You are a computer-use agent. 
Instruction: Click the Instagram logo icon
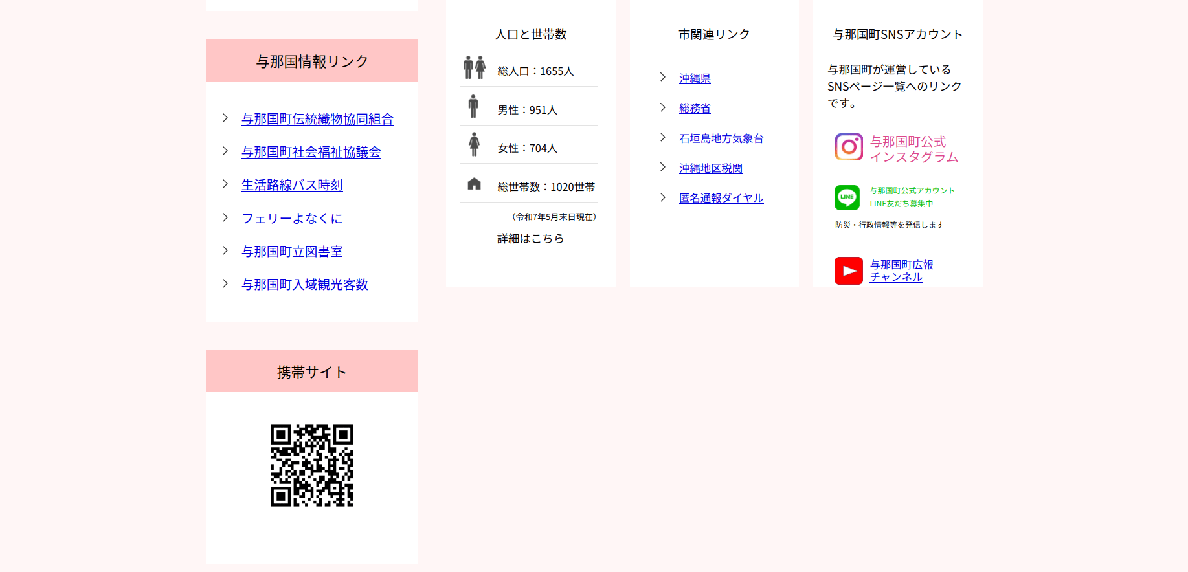pos(848,147)
